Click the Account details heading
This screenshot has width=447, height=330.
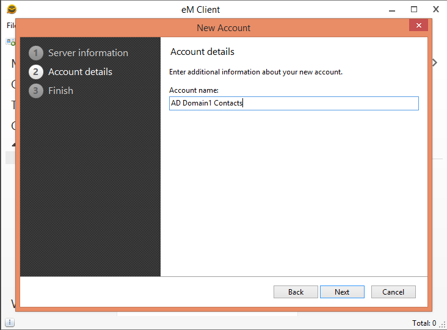point(202,52)
